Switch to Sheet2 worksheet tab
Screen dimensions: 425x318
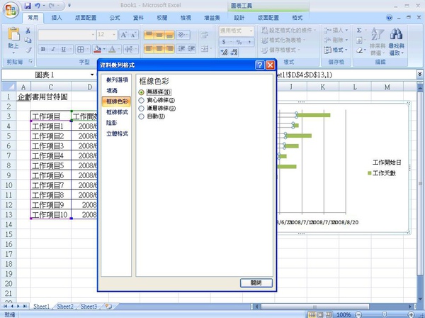pyautogui.click(x=65, y=307)
